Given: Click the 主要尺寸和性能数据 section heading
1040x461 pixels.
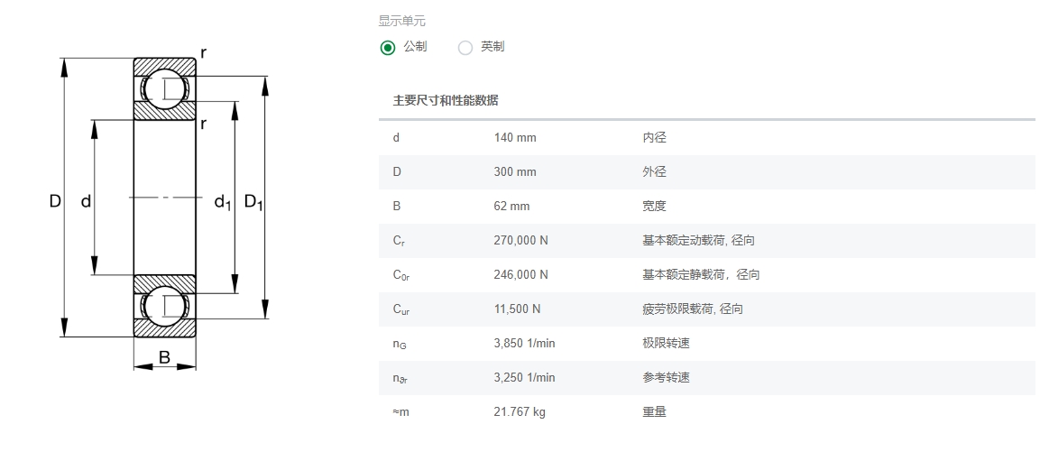Looking at the screenshot, I should (445, 100).
